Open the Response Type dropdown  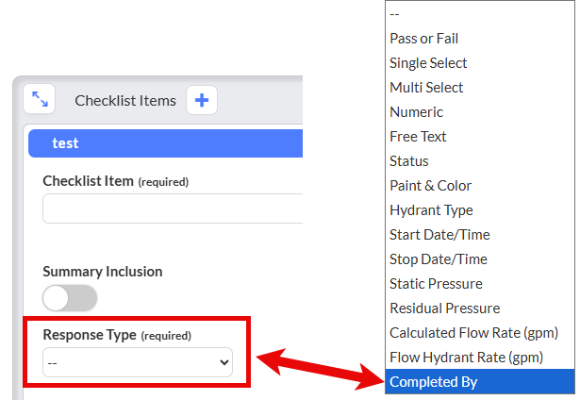(138, 362)
